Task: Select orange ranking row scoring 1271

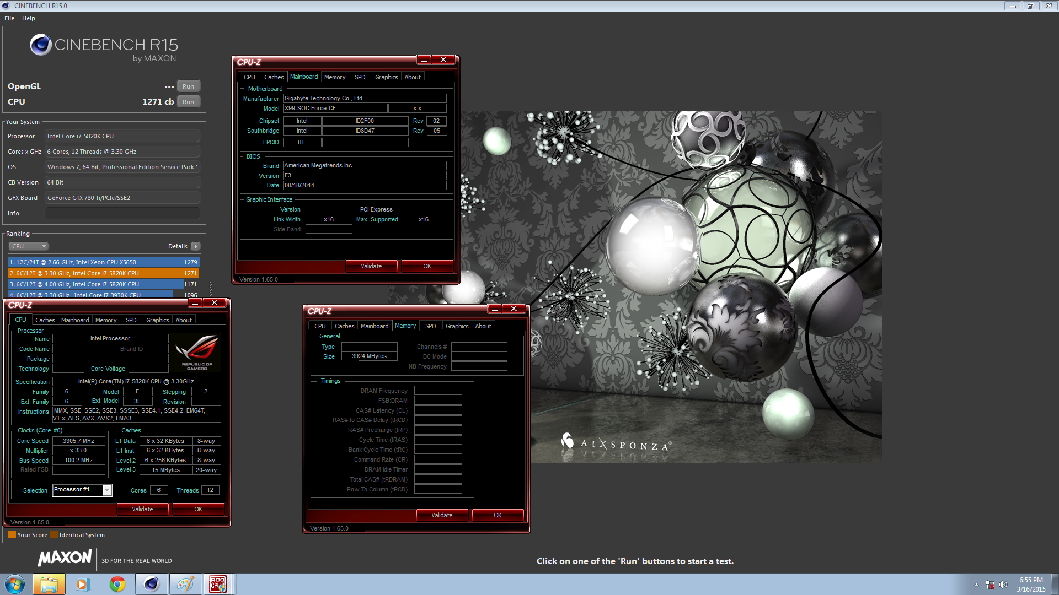Action: pos(103,273)
